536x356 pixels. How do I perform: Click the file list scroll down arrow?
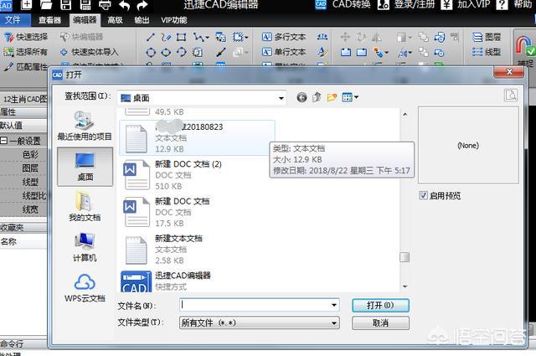405,286
